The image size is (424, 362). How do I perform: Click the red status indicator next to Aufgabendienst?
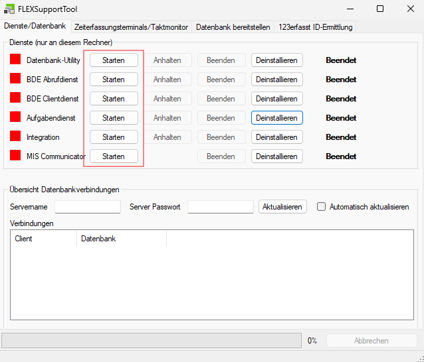(15, 117)
